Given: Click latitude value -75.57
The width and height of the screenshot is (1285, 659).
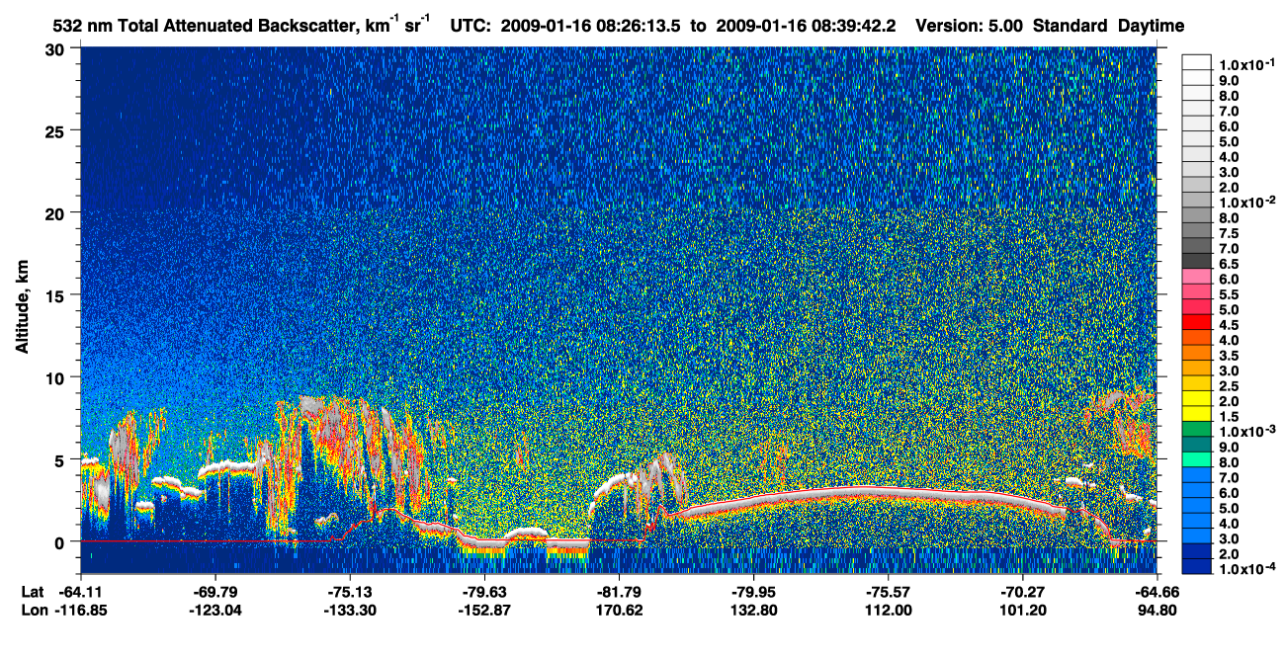Looking at the screenshot, I should click(x=888, y=592).
